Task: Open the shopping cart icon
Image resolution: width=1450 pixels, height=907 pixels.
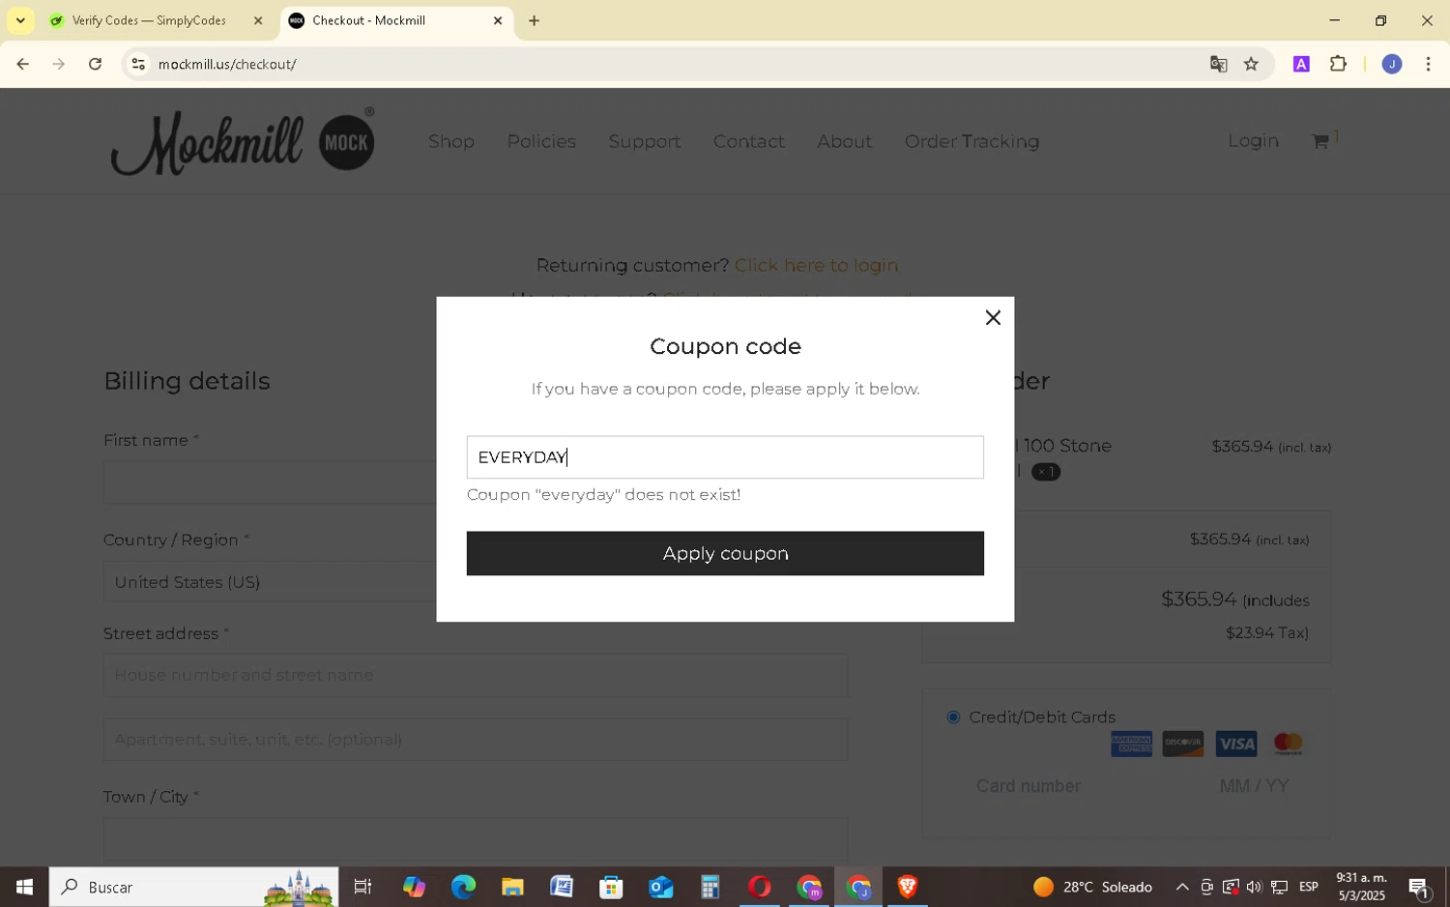Action: (1320, 141)
